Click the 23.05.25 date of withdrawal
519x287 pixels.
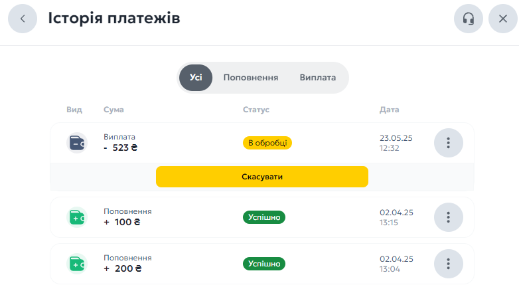(396, 138)
